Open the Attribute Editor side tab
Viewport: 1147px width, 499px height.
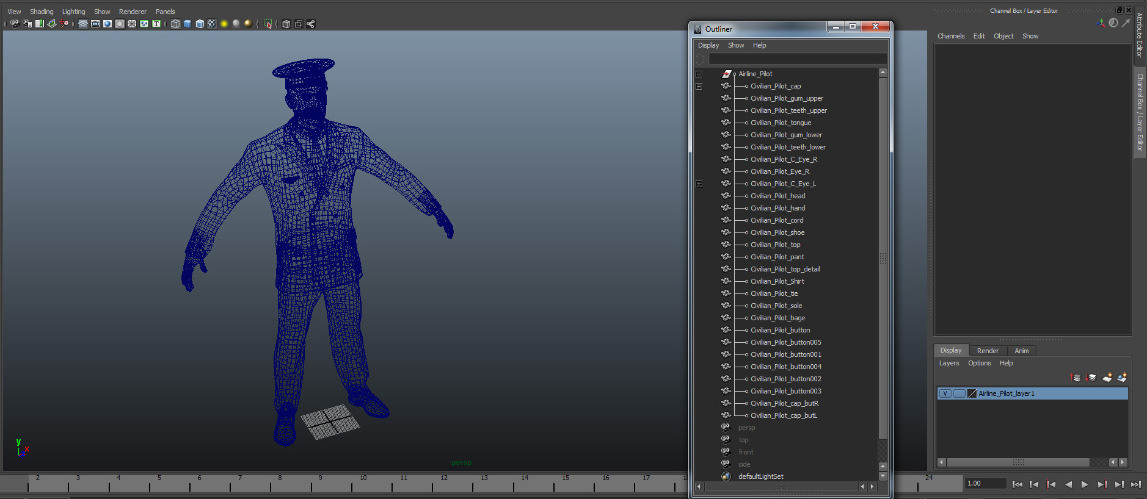click(x=1140, y=35)
